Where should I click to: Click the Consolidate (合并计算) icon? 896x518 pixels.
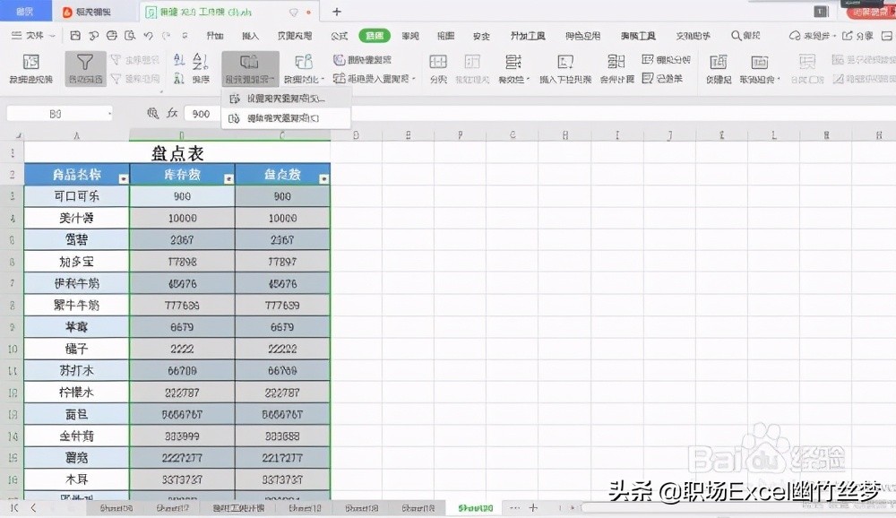(616, 70)
